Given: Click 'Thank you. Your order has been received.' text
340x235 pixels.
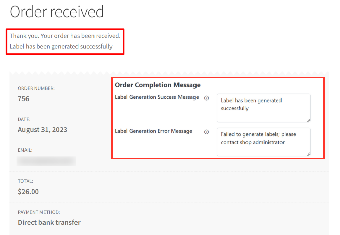Looking at the screenshot, I should [x=65, y=36].
